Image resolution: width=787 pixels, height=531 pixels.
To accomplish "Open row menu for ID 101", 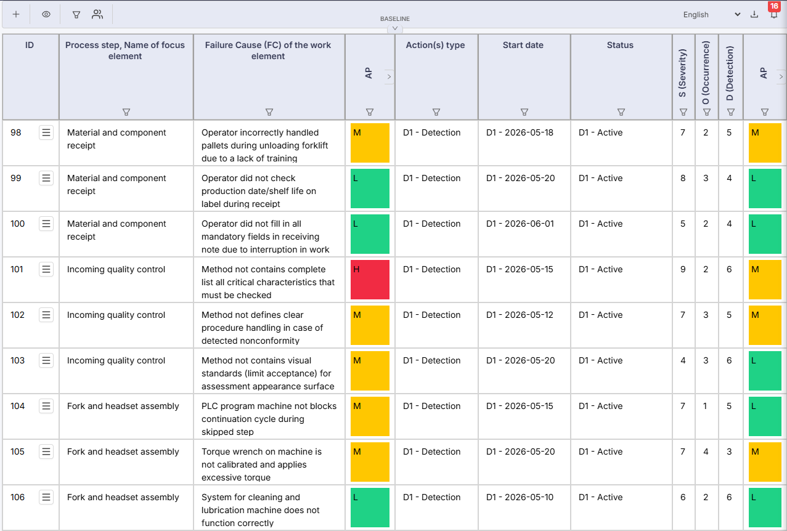I will [46, 269].
